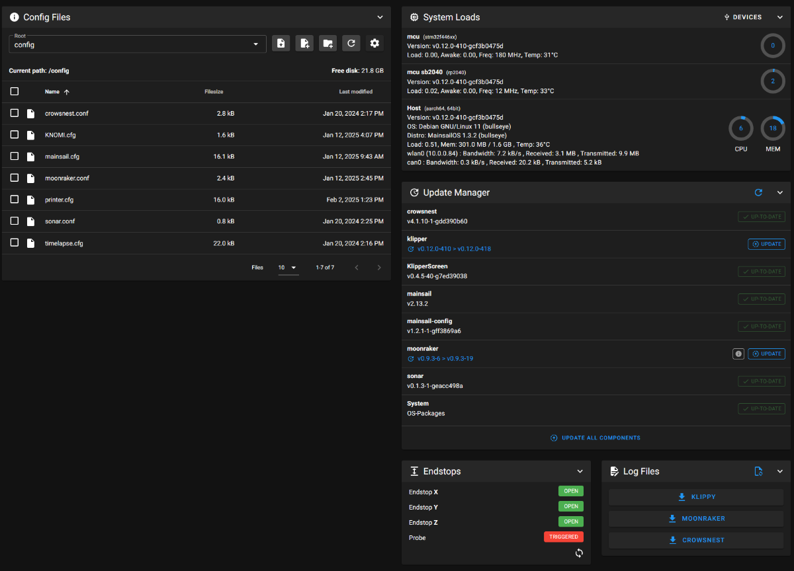Click the TRIGGERED probe status badge

click(x=564, y=537)
